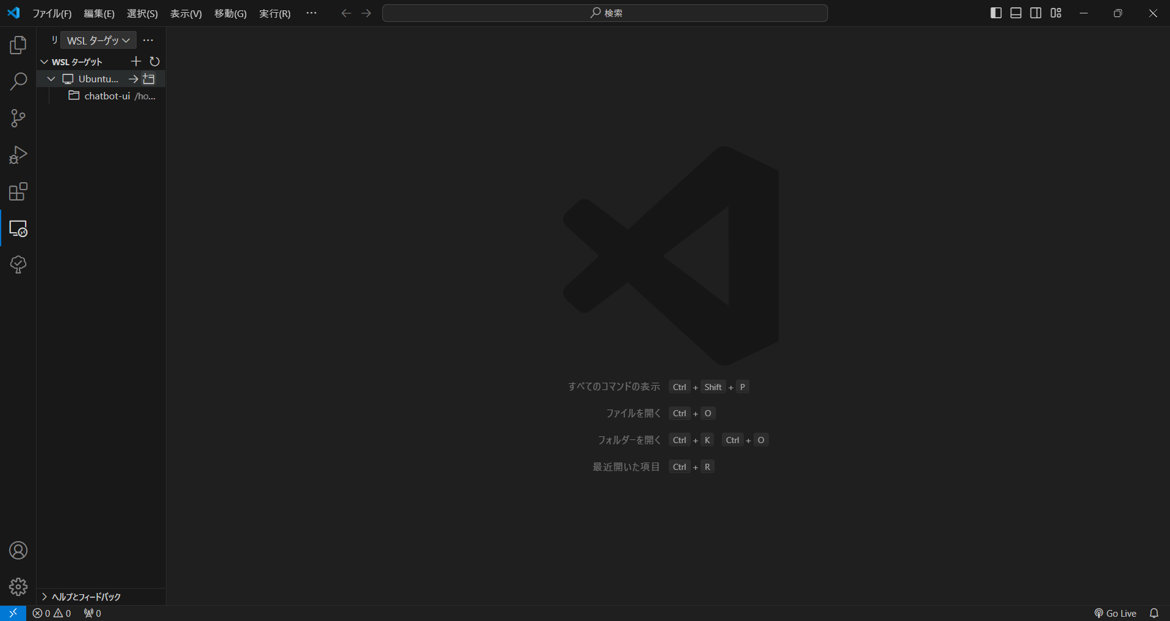This screenshot has height=621, width=1170.
Task: Open the Manage gear menu
Action: click(x=18, y=587)
